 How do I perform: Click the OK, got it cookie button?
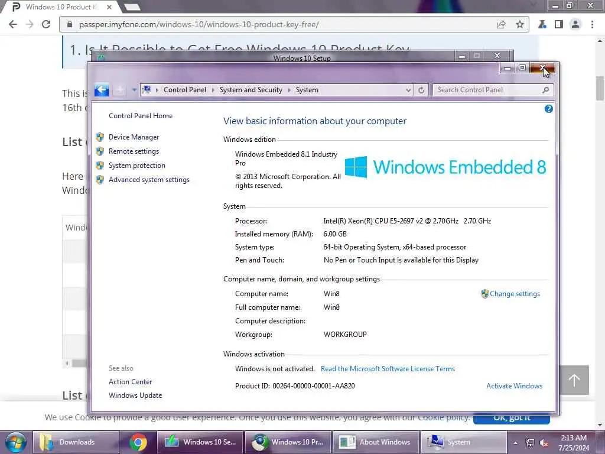coord(512,419)
